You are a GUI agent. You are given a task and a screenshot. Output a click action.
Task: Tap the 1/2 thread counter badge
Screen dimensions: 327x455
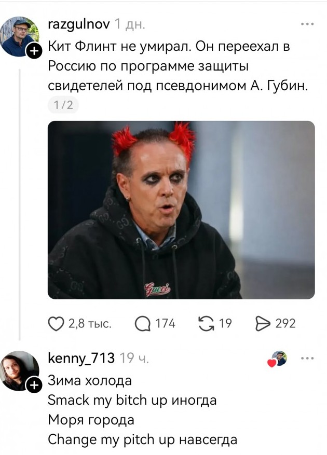pos(63,105)
